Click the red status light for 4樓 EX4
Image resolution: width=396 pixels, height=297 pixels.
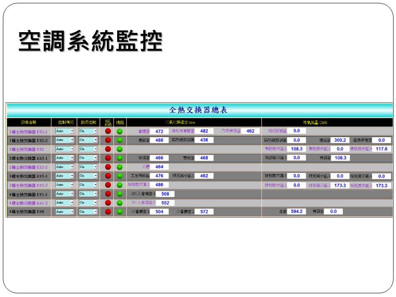(108, 212)
